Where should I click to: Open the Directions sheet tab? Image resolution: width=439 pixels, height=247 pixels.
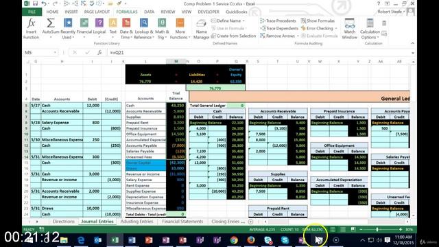click(64, 222)
